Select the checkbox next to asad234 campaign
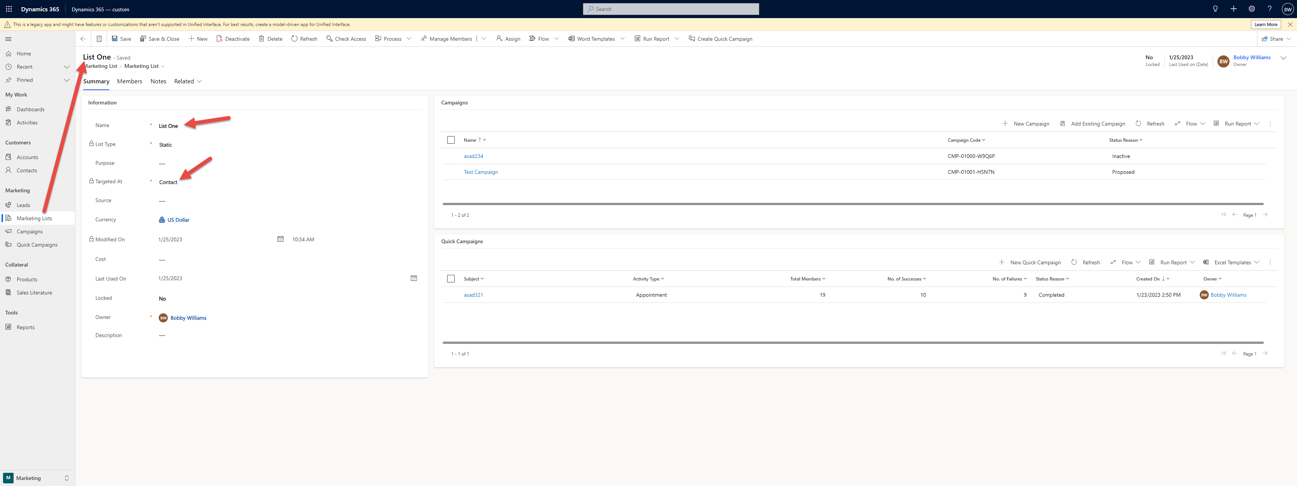This screenshot has width=1297, height=486. 451,156
